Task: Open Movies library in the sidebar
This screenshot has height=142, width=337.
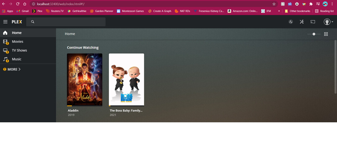Action: point(28,41)
